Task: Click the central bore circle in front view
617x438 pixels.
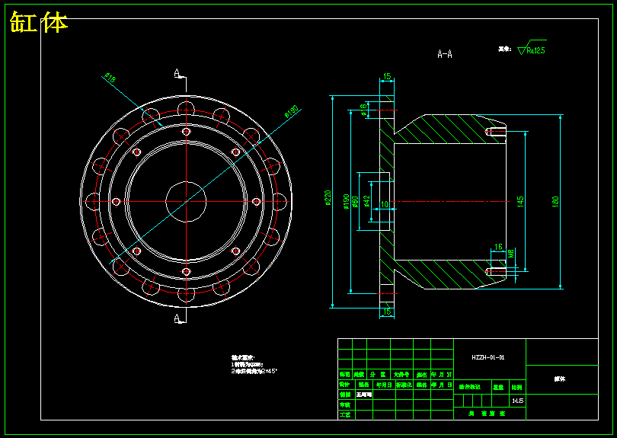Action: click(x=186, y=202)
